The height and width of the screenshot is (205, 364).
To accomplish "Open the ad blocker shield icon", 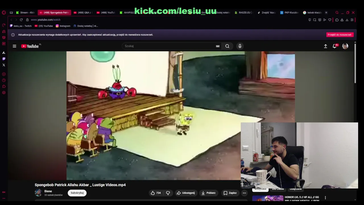I will coord(320,20).
